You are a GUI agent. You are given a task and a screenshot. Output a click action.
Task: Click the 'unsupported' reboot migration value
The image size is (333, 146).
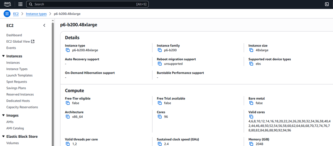point(173,64)
